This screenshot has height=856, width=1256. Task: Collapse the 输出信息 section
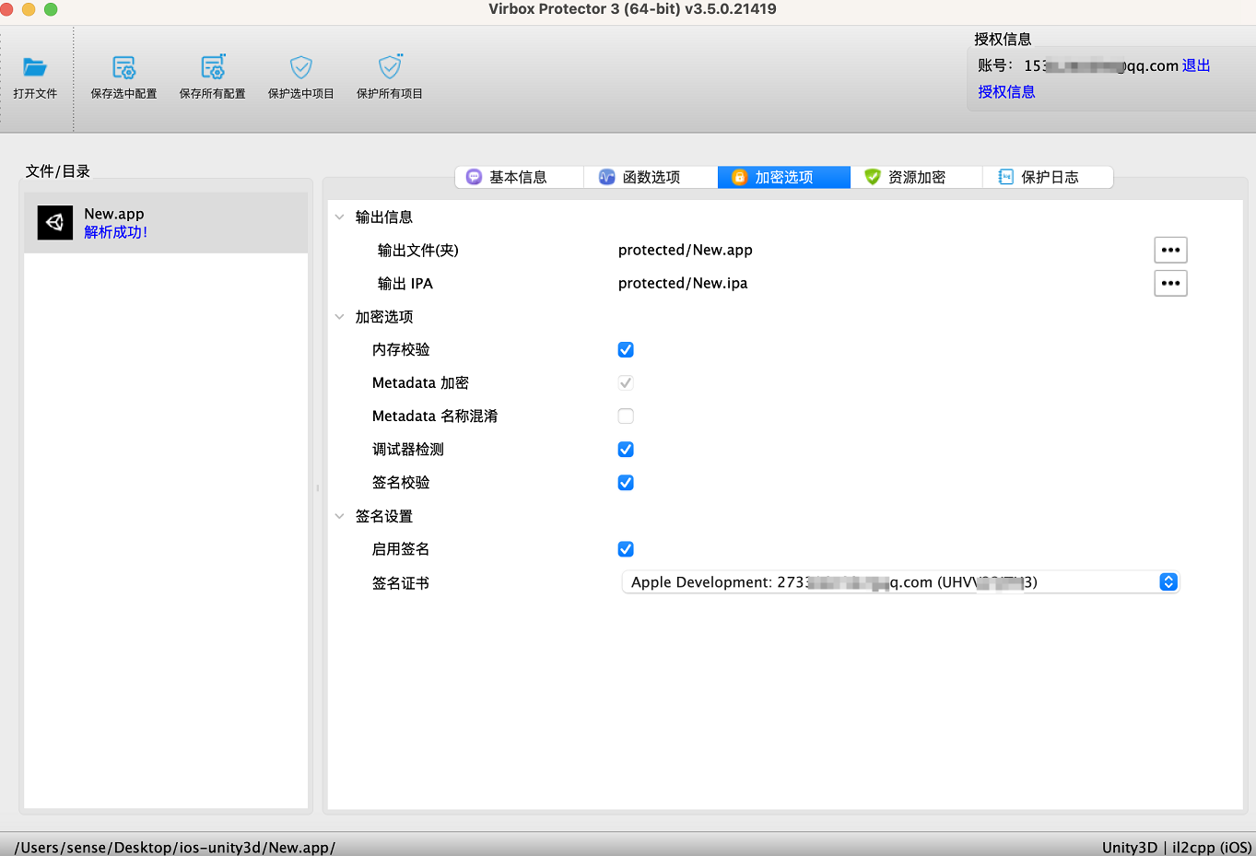coord(339,217)
